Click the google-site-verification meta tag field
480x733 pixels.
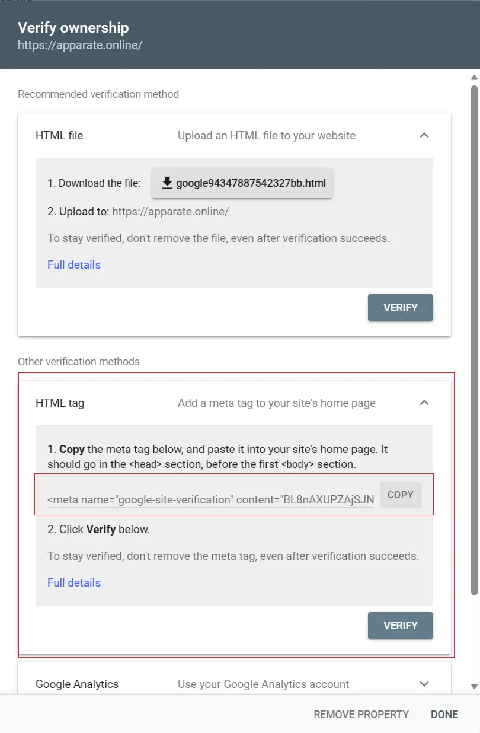point(210,499)
